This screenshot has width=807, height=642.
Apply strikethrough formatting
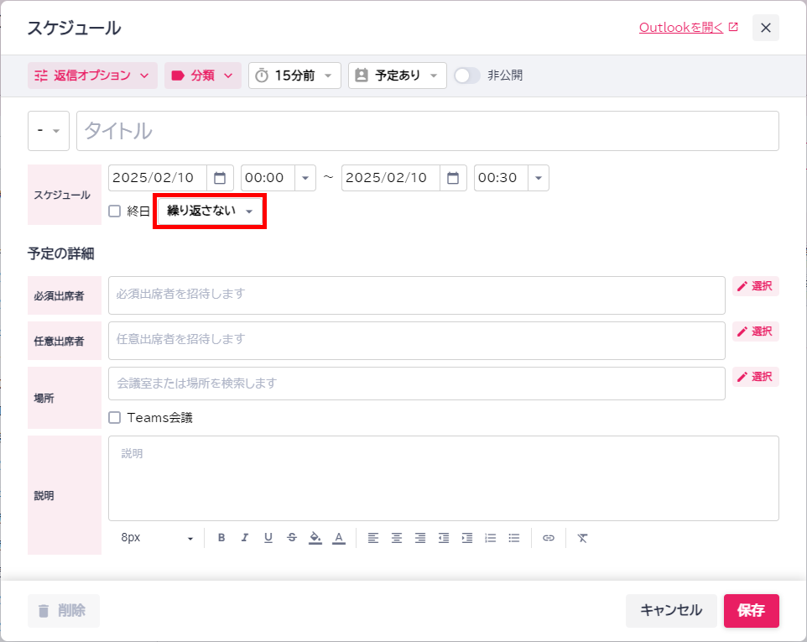tap(292, 537)
